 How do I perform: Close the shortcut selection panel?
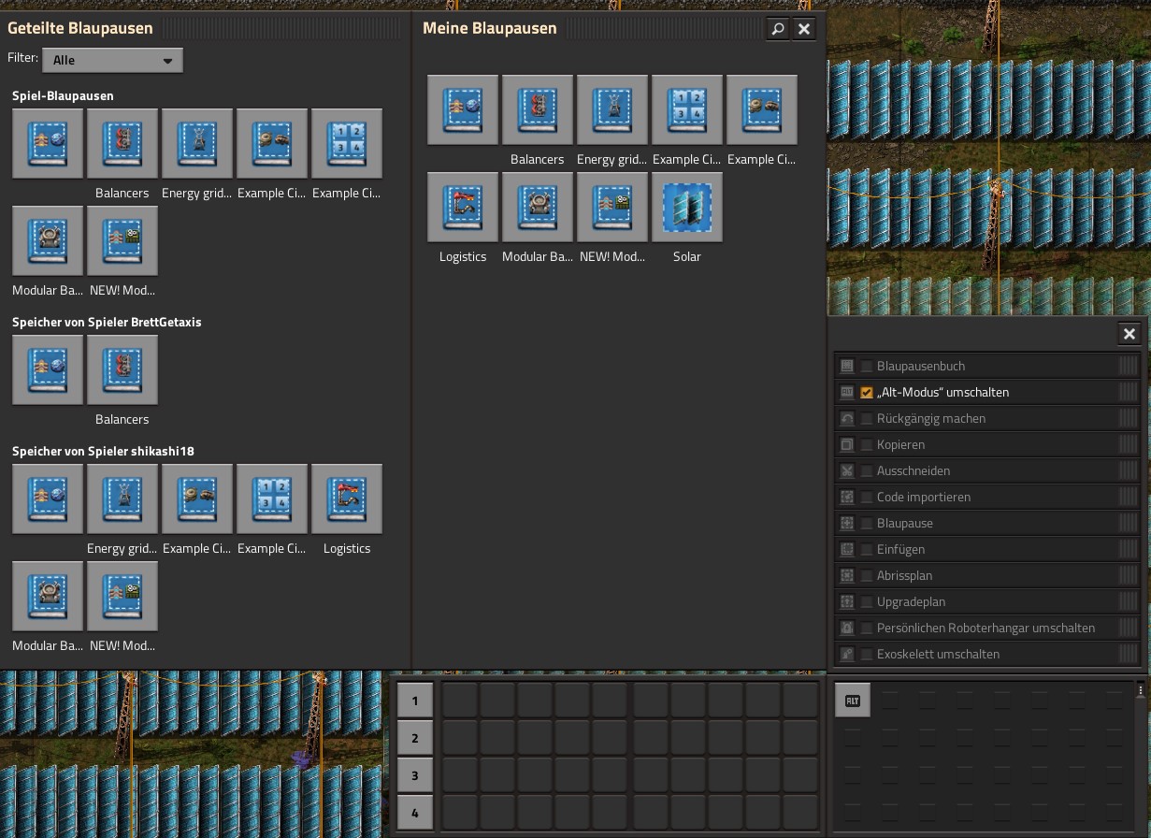pyautogui.click(x=1129, y=334)
